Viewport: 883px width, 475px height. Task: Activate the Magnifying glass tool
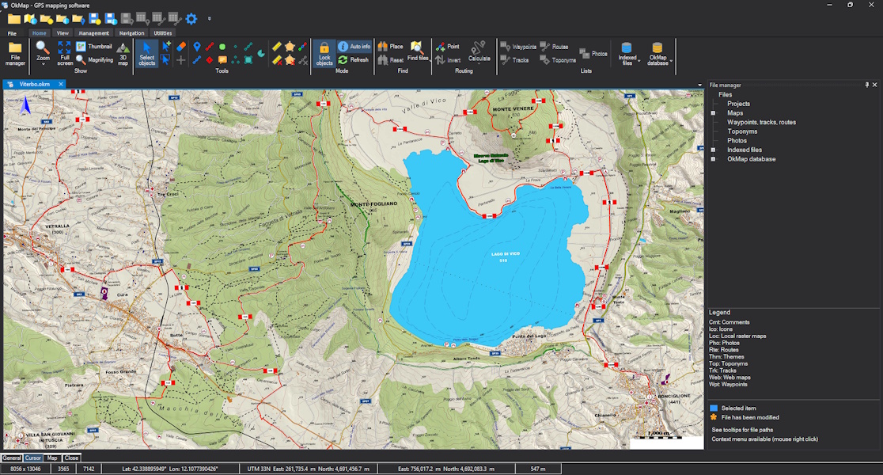tap(94, 59)
